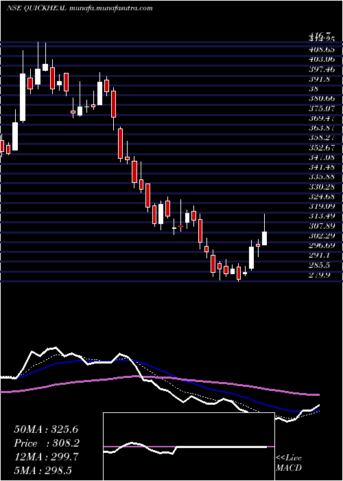Click the 313.49 price level label

coord(322,216)
